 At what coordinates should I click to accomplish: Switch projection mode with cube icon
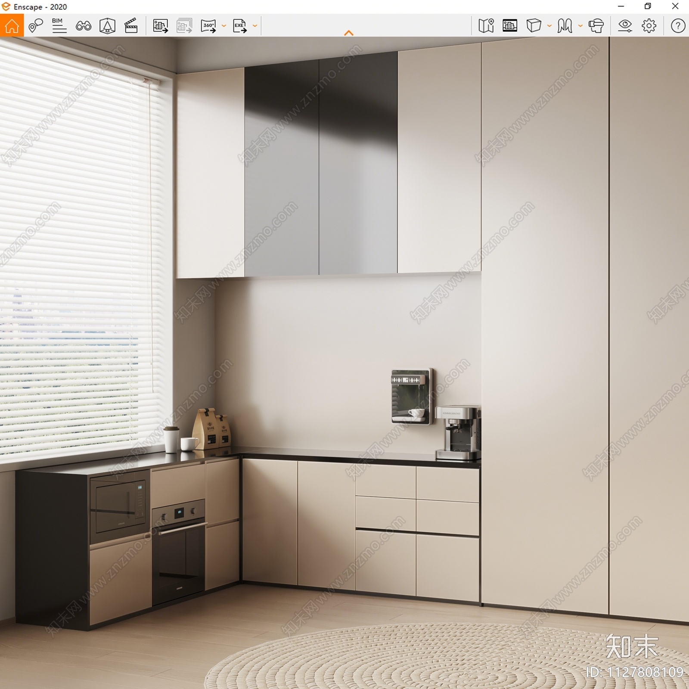click(534, 26)
